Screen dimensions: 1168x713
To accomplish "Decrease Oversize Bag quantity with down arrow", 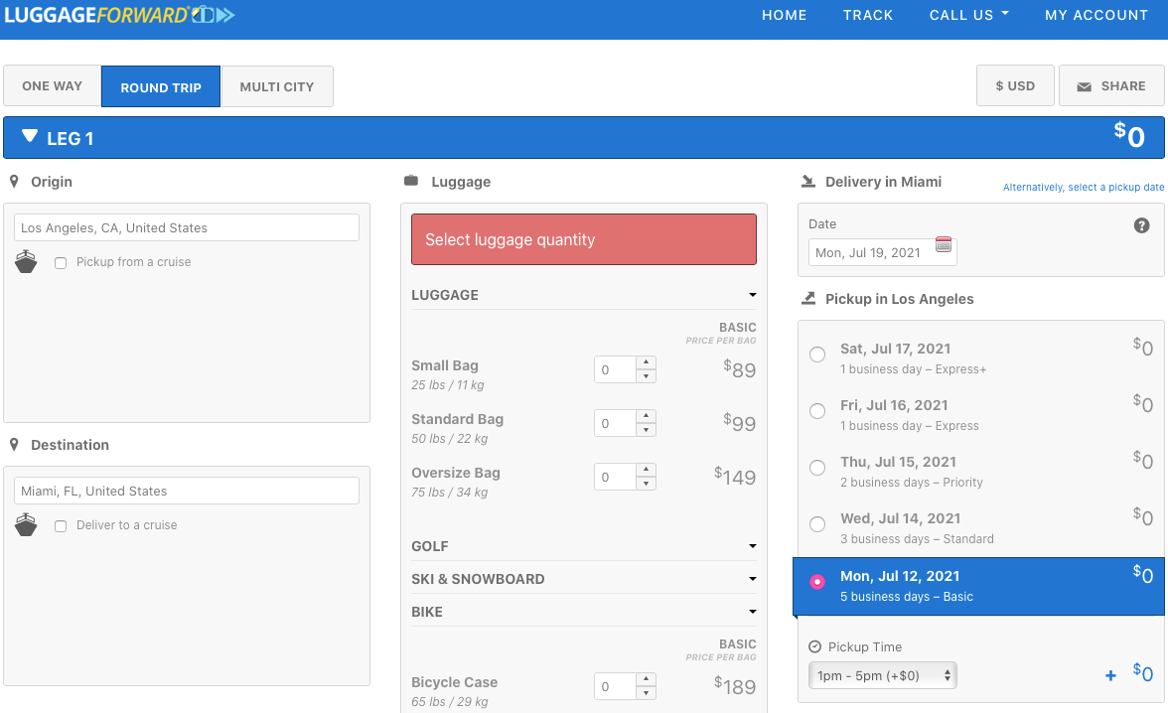I will pos(646,485).
